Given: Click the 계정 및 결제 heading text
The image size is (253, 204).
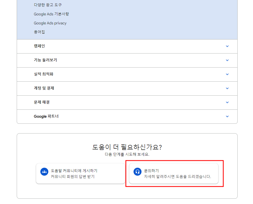Looking at the screenshot, I should 44,88.
